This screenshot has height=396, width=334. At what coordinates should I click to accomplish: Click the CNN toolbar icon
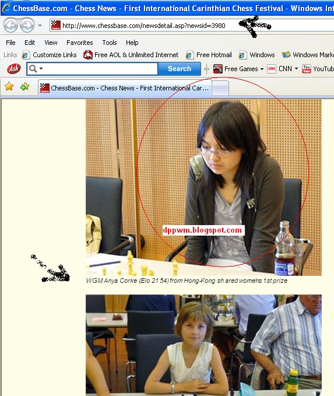[x=272, y=69]
